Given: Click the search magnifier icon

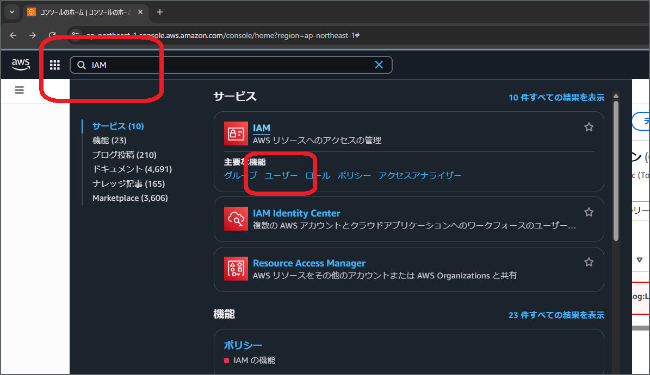Looking at the screenshot, I should (x=82, y=65).
